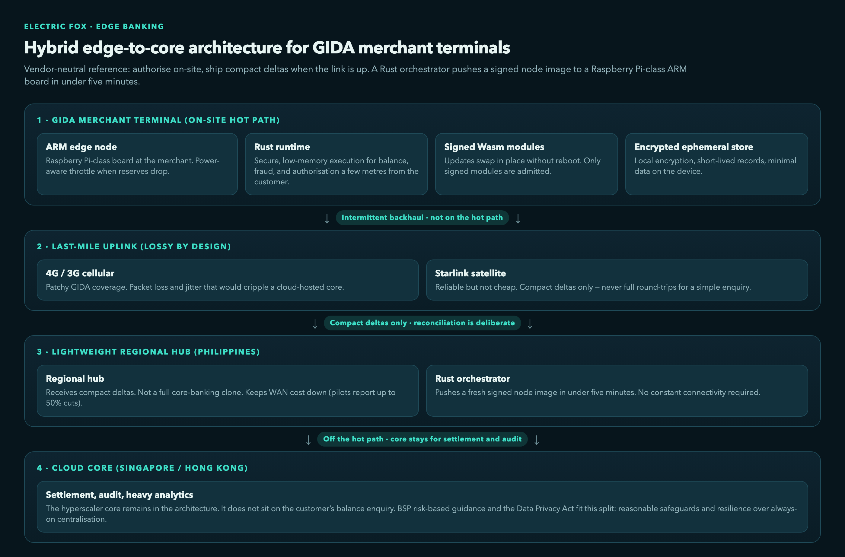Click the 'Starlink satellite' card title
Viewport: 845px width, 557px height.
click(470, 273)
